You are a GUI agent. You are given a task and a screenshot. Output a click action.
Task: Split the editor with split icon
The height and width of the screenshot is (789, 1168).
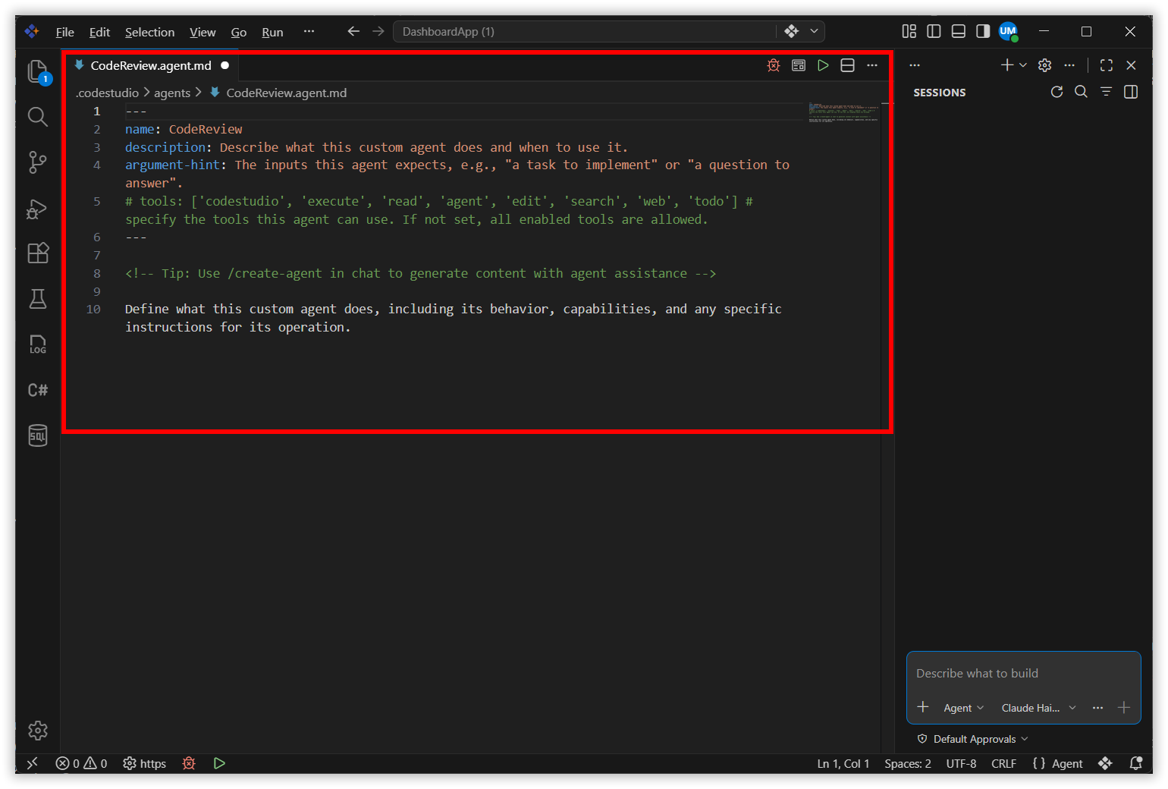[848, 65]
